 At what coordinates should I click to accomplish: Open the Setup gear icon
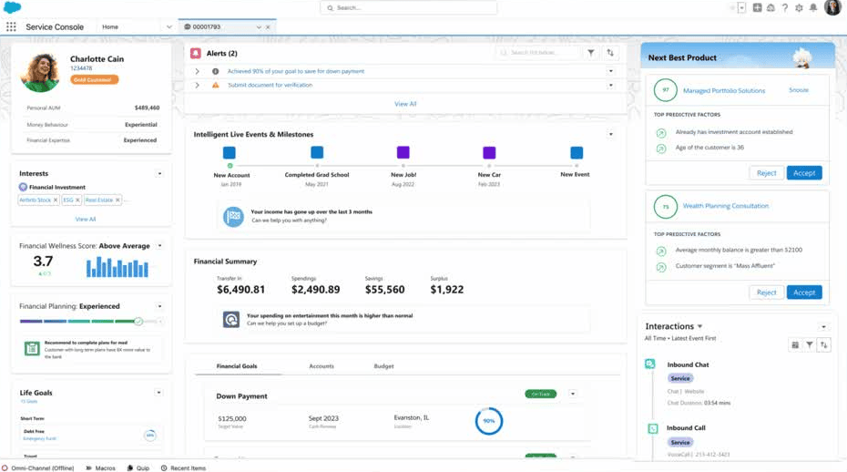[799, 8]
